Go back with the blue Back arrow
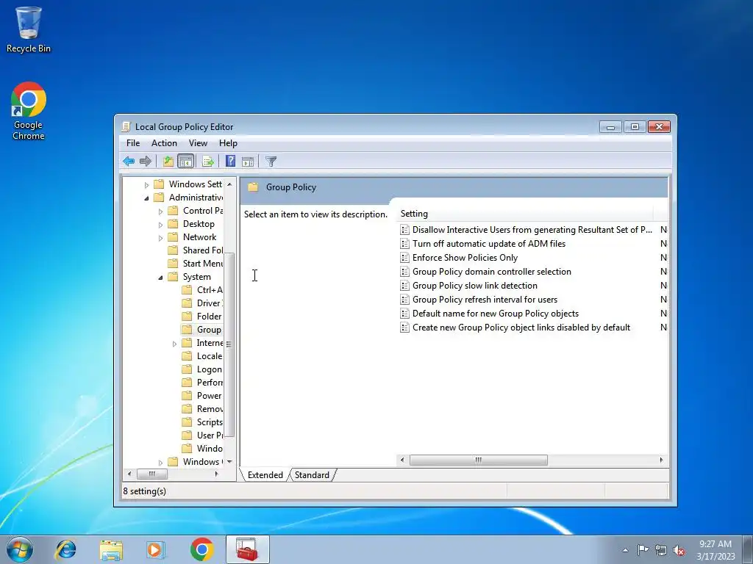The height and width of the screenshot is (564, 753). (128, 161)
